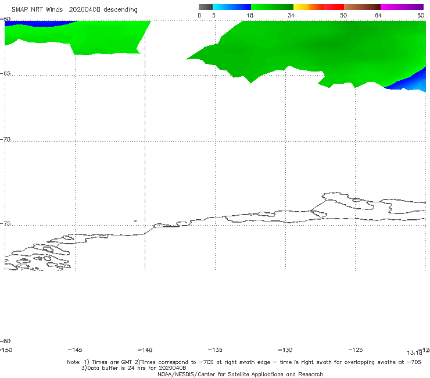
Task: Click the green segment of the color bar
Action: click(x=272, y=7)
